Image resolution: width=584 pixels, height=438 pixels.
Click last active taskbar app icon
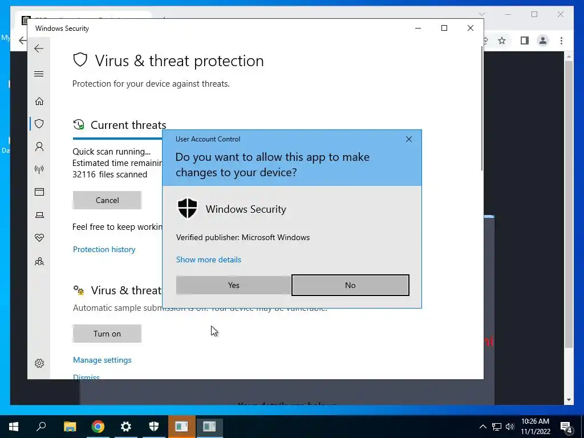pyautogui.click(x=209, y=427)
